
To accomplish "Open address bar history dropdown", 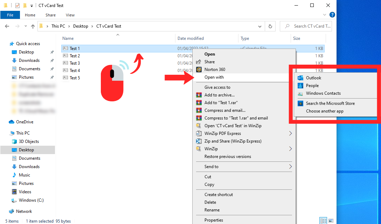I will tap(260, 26).
